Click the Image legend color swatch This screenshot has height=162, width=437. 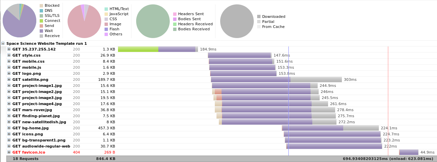point(106,24)
